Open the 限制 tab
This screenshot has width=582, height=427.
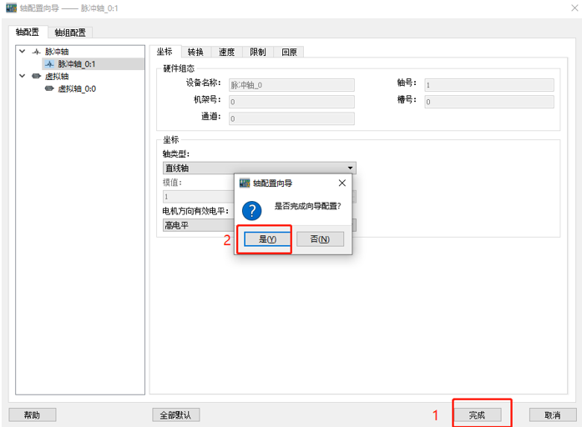coord(258,52)
